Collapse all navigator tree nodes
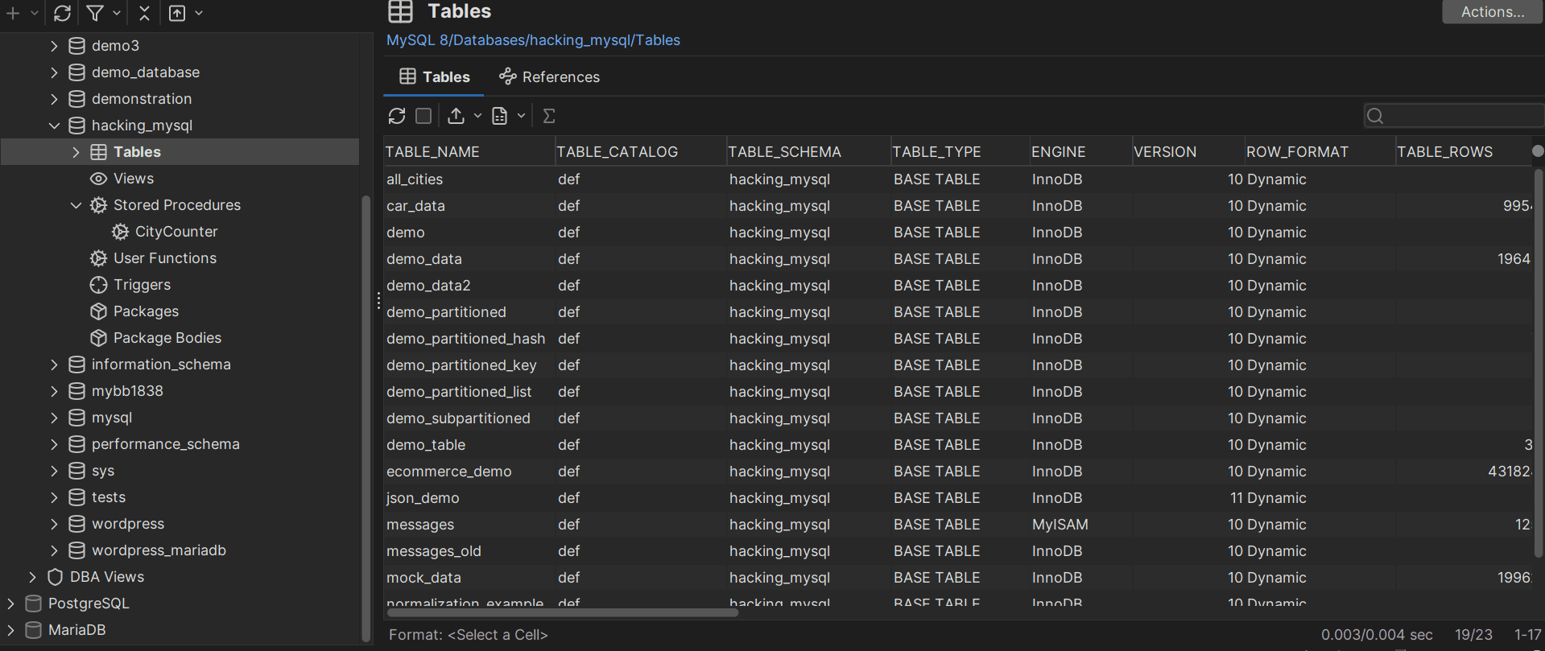Viewport: 1545px width, 651px height. (x=144, y=13)
